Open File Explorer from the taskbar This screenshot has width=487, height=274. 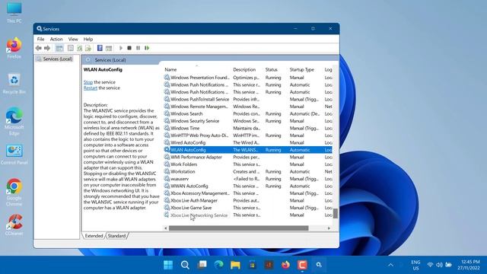click(x=235, y=265)
